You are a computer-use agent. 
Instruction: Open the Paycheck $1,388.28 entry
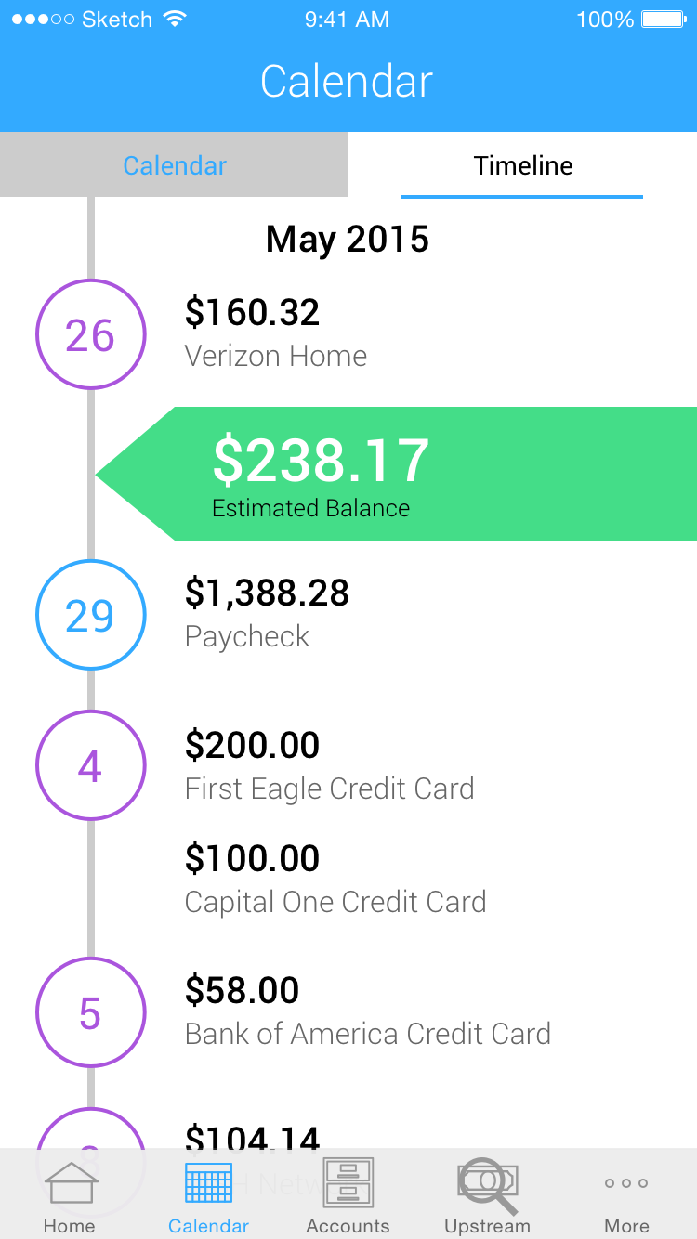(x=267, y=613)
